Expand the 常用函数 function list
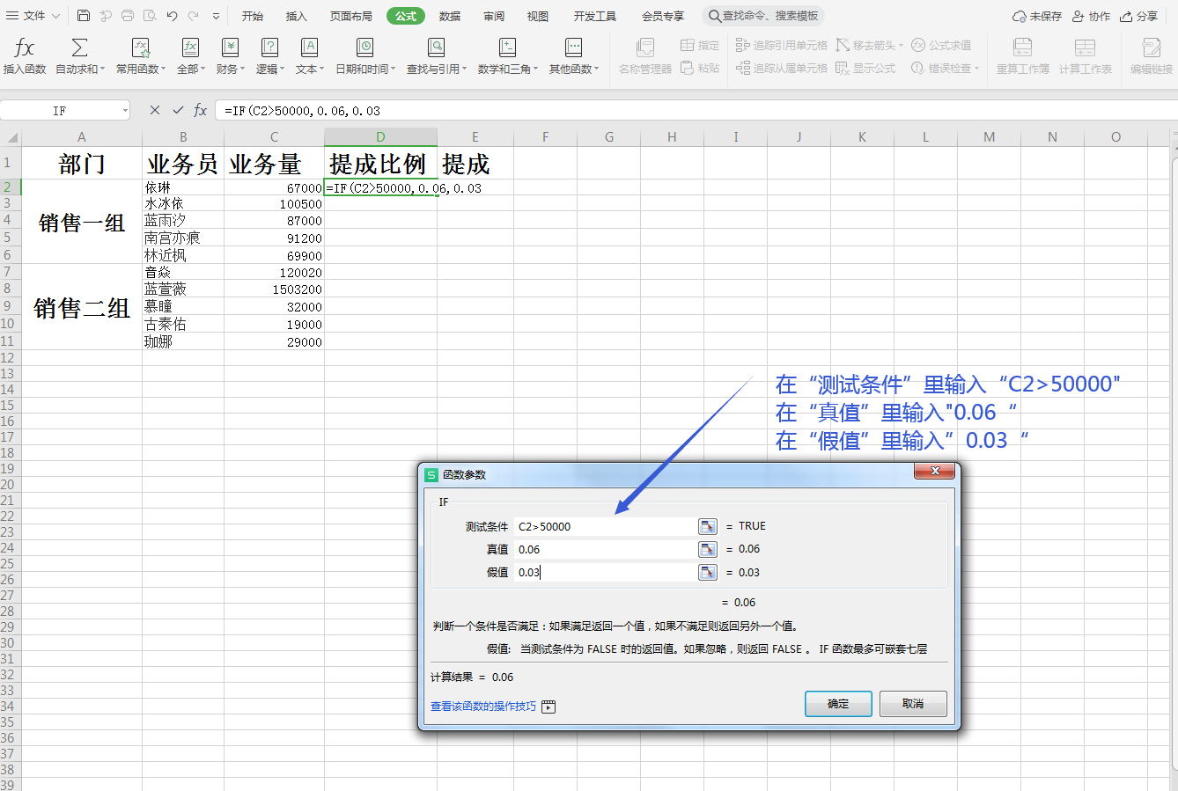The height and width of the screenshot is (791, 1178). (x=140, y=69)
